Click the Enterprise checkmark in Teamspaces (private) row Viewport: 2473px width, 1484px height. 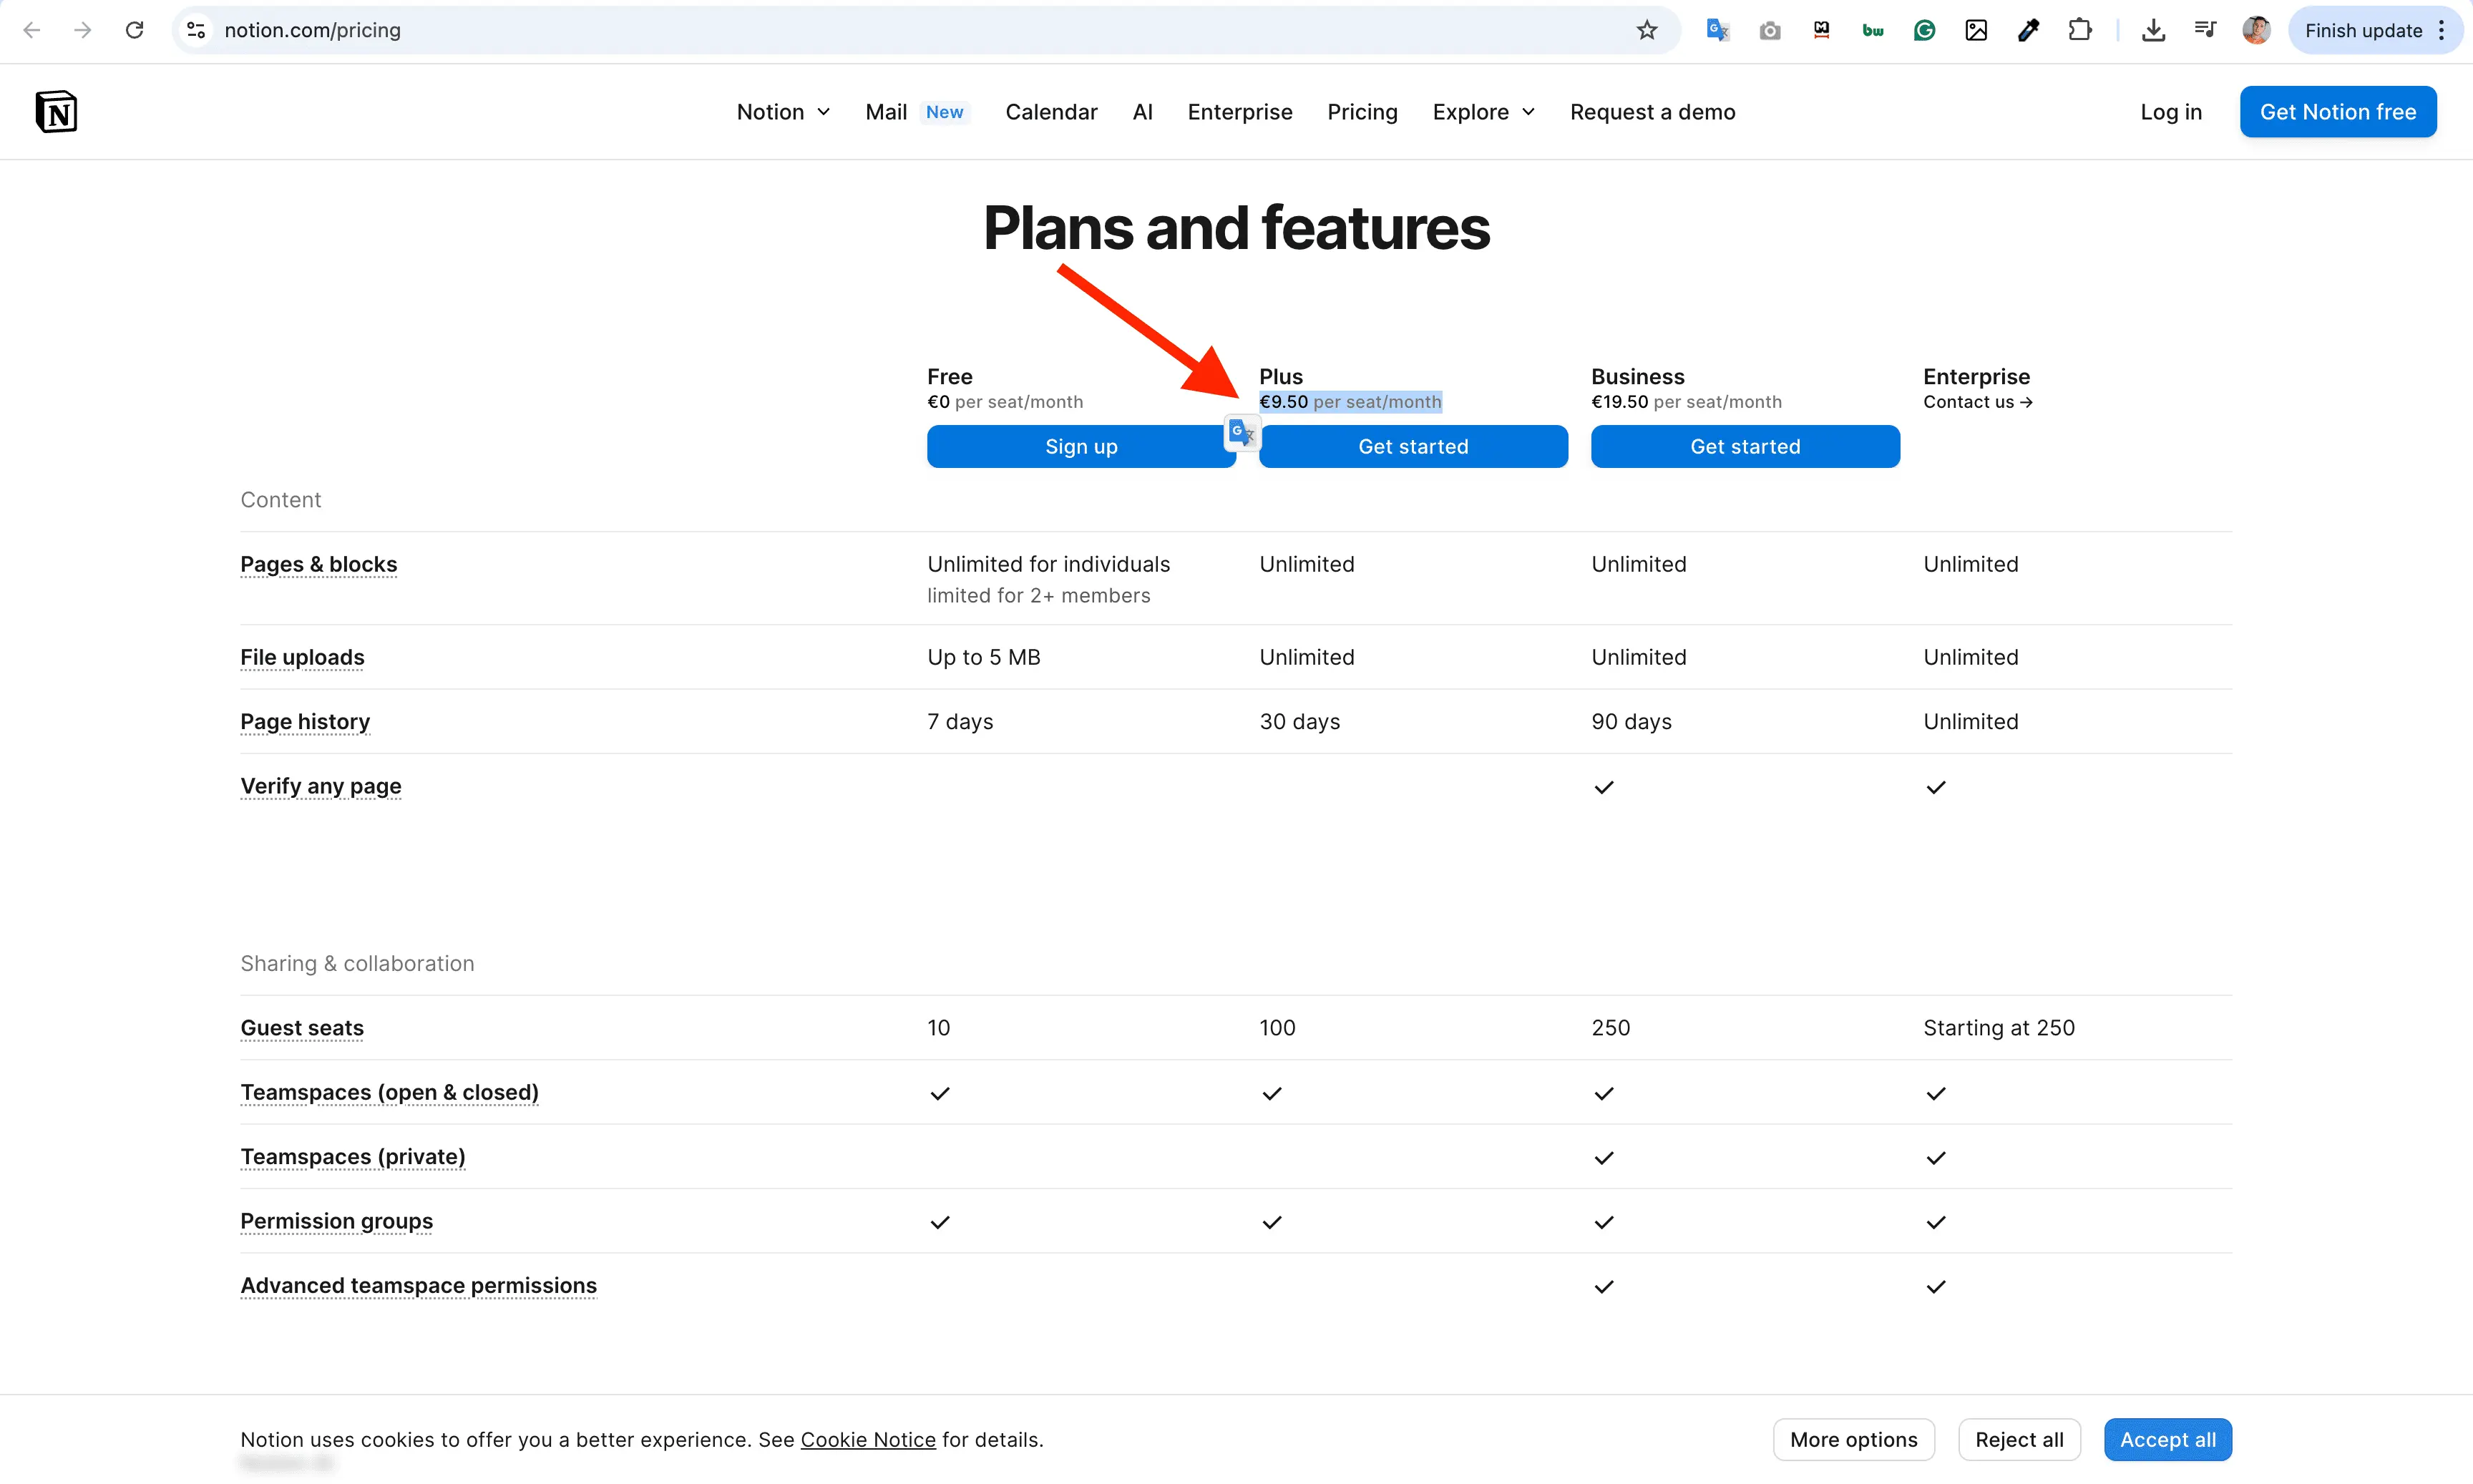(1936, 1158)
